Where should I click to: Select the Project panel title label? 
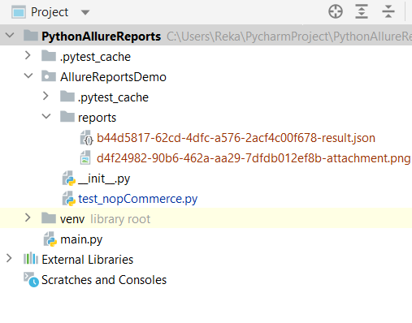coord(50,12)
